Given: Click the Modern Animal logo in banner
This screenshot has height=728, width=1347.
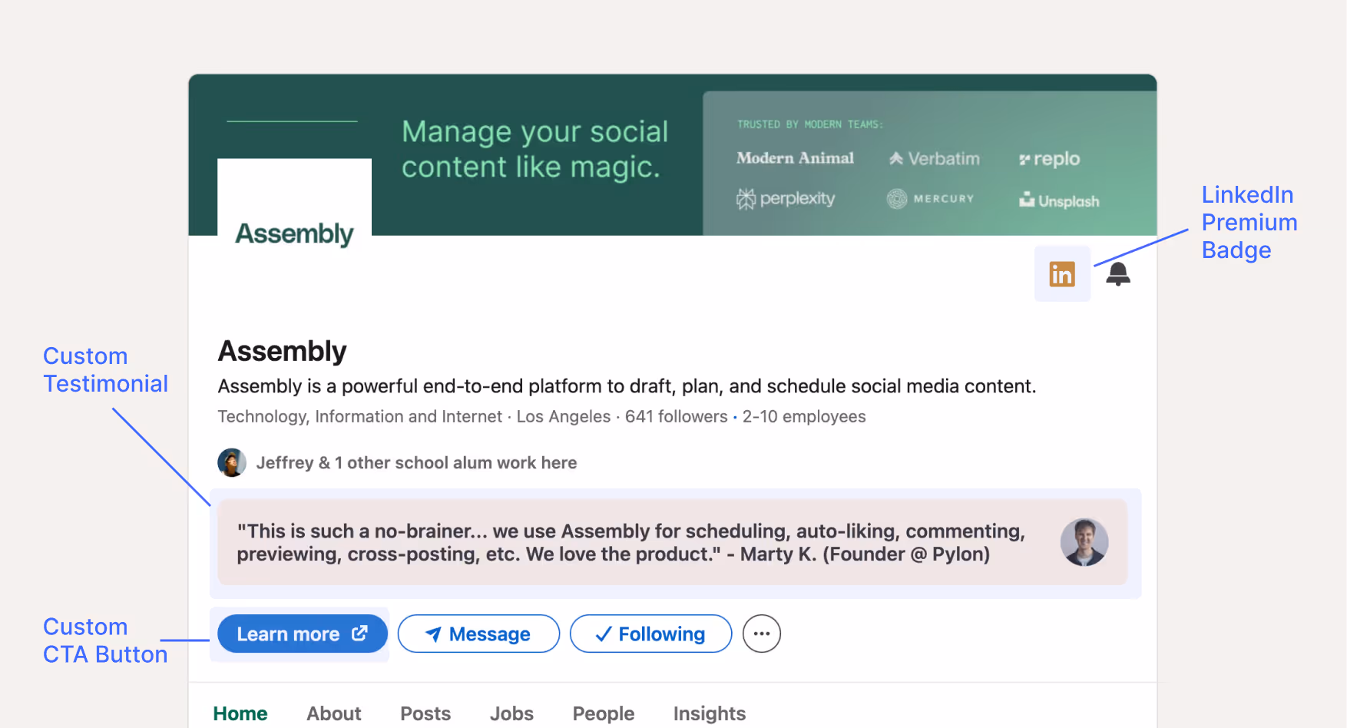Looking at the screenshot, I should [796, 158].
